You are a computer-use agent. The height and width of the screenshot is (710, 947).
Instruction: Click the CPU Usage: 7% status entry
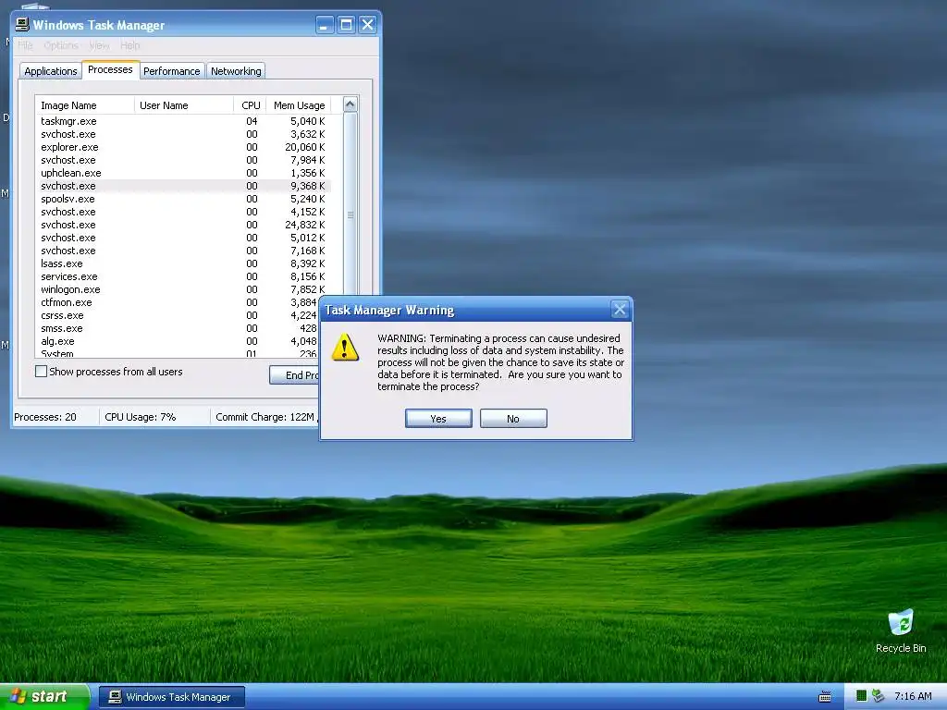141,417
